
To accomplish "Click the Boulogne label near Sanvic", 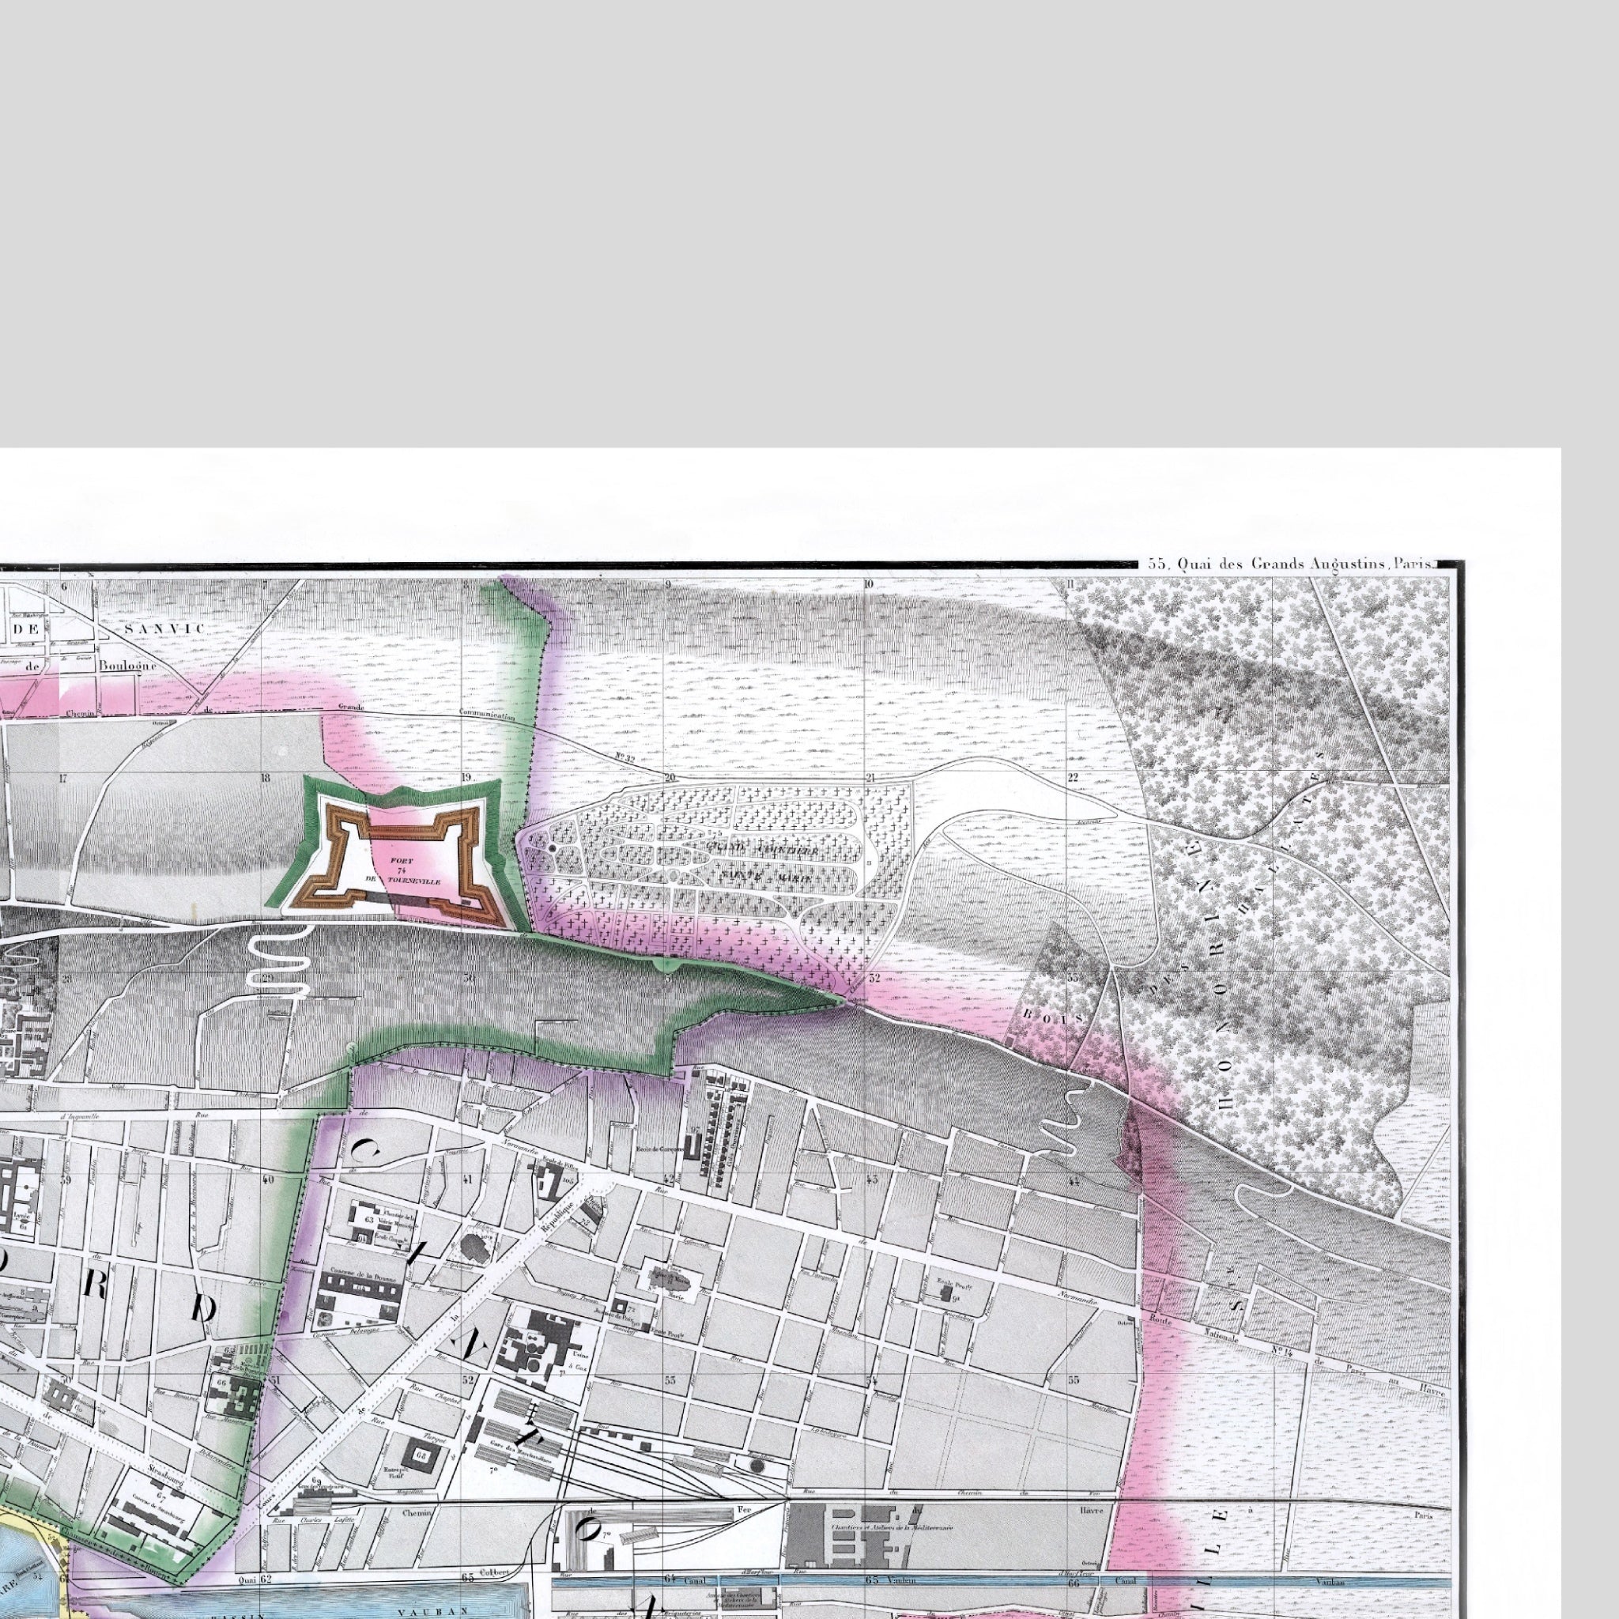I will 127,666.
